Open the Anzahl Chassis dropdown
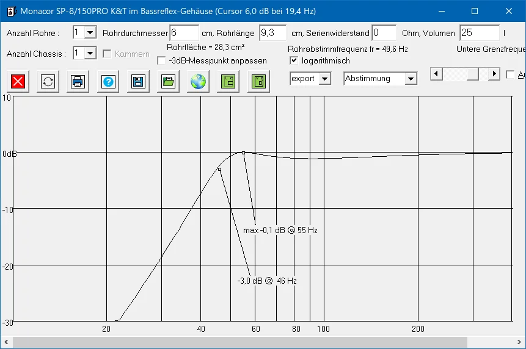 click(x=90, y=53)
